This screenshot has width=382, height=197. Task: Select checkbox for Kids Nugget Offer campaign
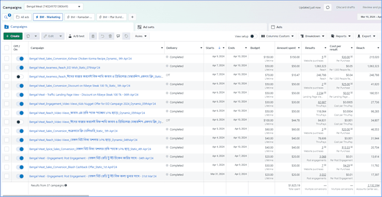[x=7, y=104]
